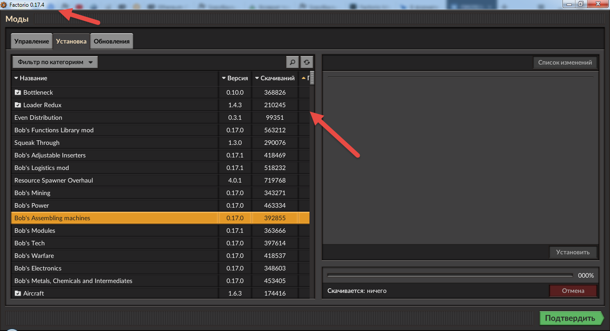Click the orange sort arrow in last column

(304, 78)
